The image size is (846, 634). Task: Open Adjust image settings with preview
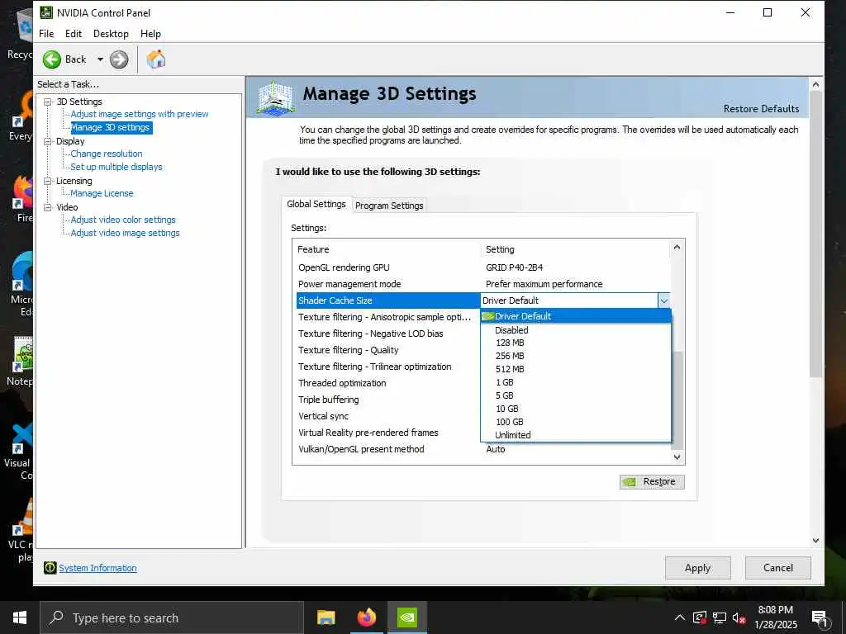[x=139, y=114]
